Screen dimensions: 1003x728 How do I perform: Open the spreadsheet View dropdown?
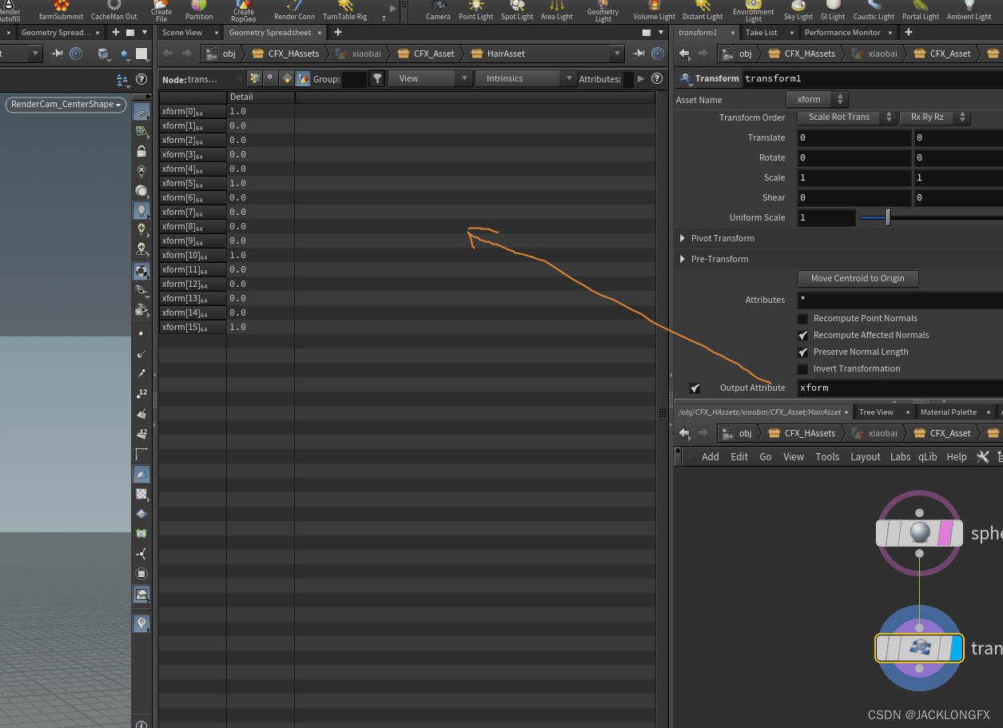430,78
